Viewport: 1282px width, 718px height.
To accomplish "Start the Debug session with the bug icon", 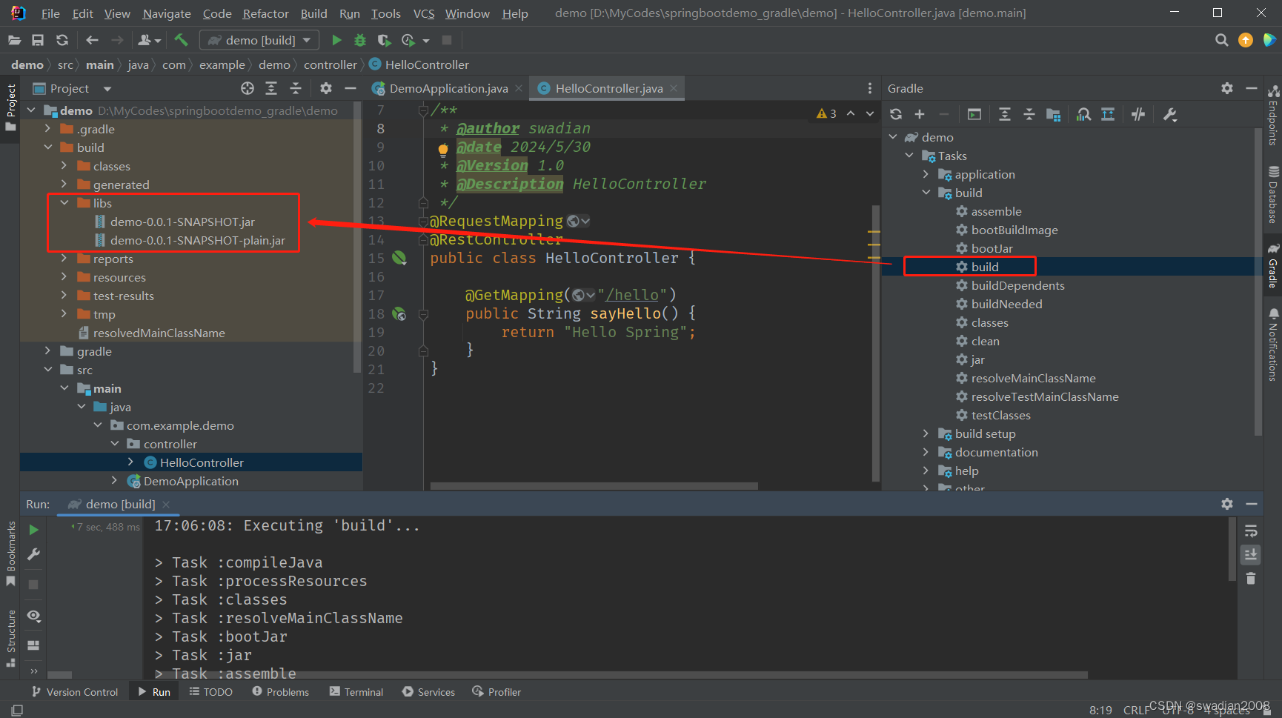I will 359,39.
